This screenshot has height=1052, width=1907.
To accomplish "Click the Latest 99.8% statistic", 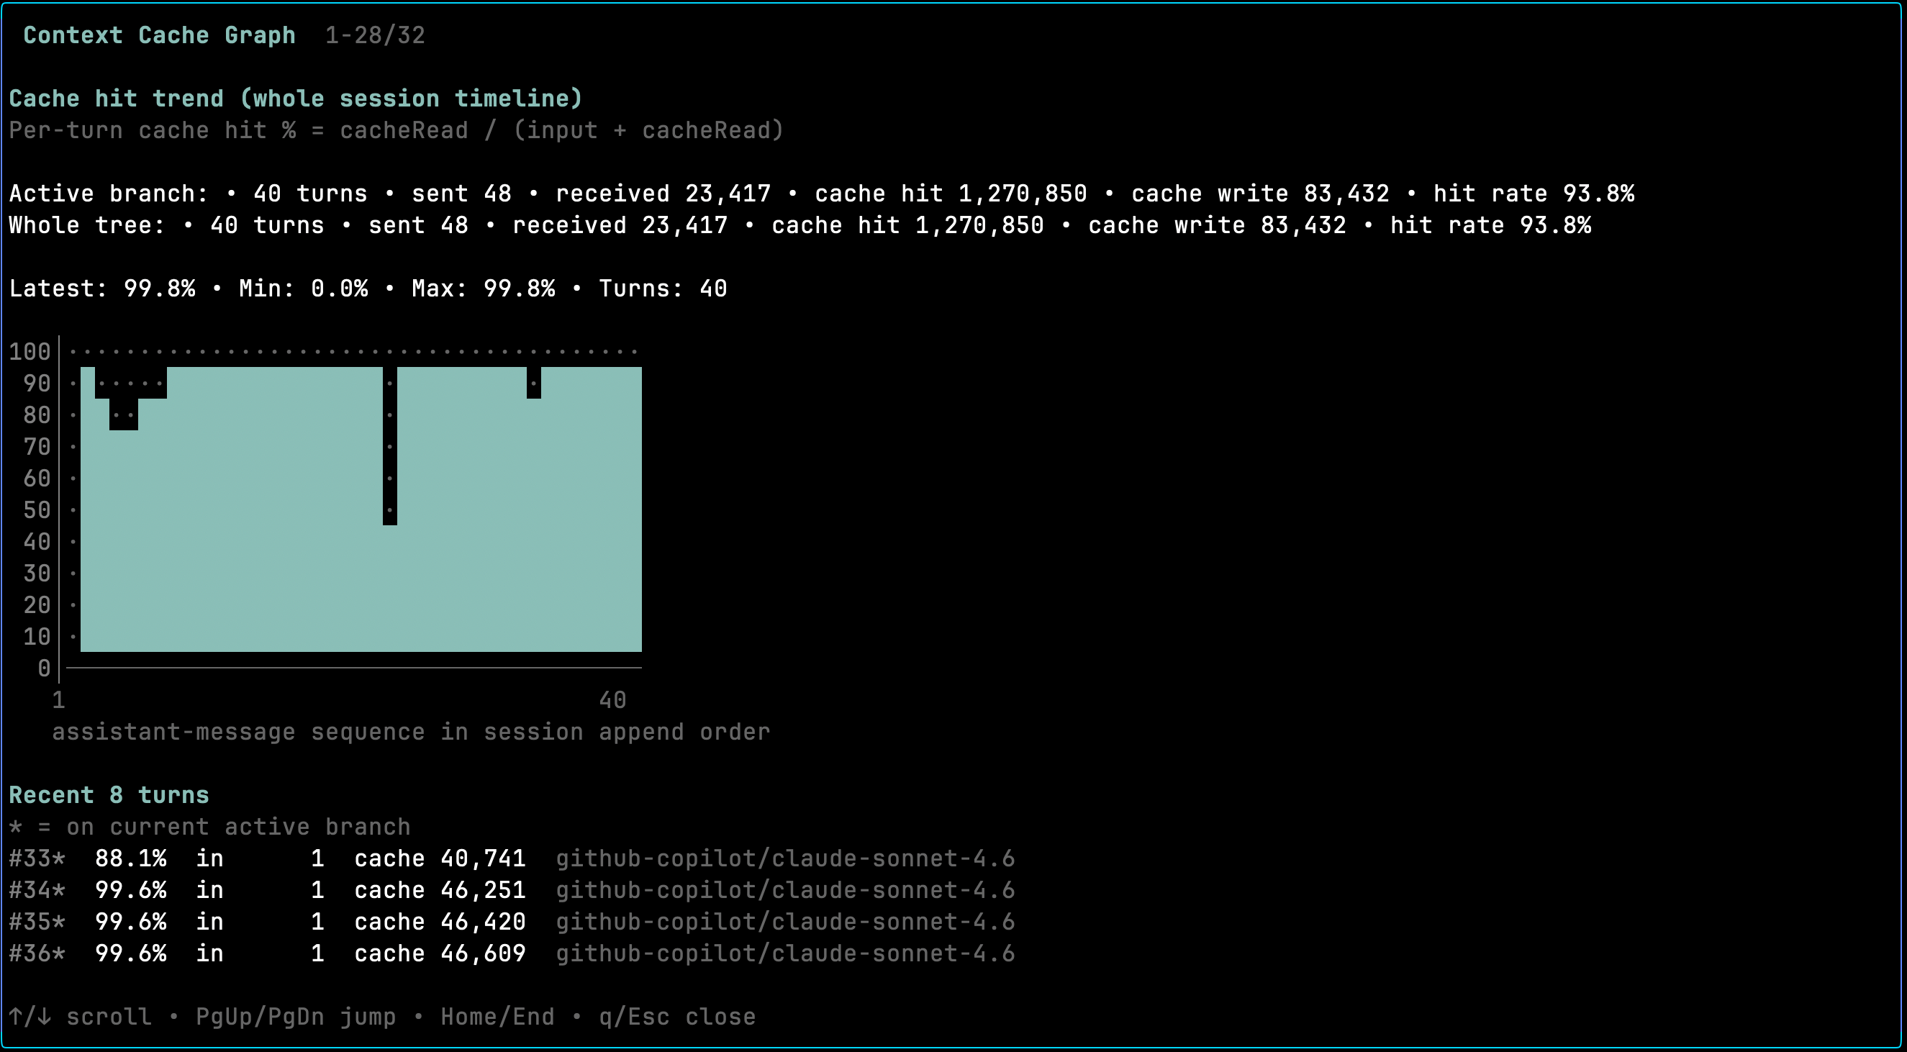I will point(102,288).
